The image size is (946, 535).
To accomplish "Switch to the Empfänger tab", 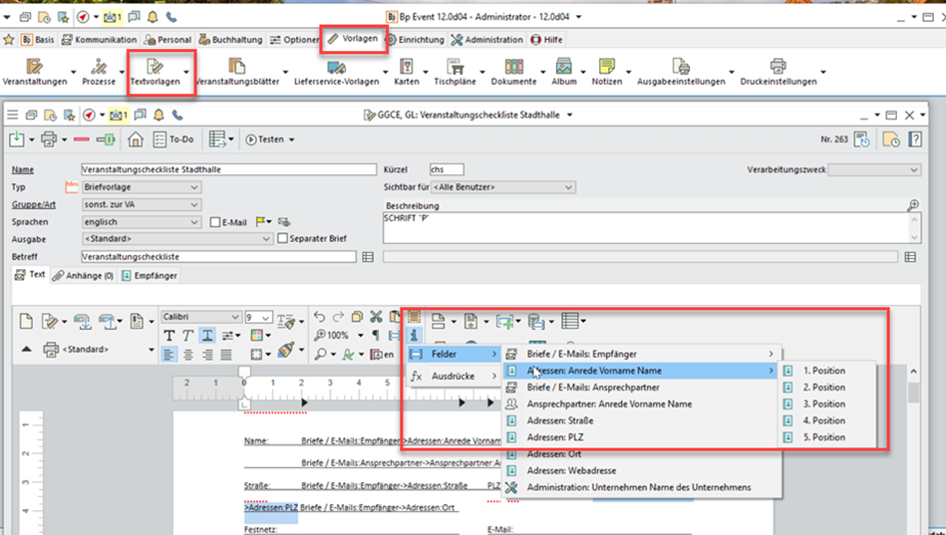I will click(x=149, y=276).
